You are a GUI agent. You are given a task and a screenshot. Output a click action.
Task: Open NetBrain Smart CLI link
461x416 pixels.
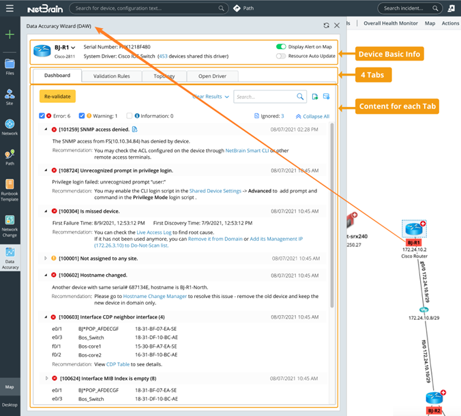(x=247, y=151)
